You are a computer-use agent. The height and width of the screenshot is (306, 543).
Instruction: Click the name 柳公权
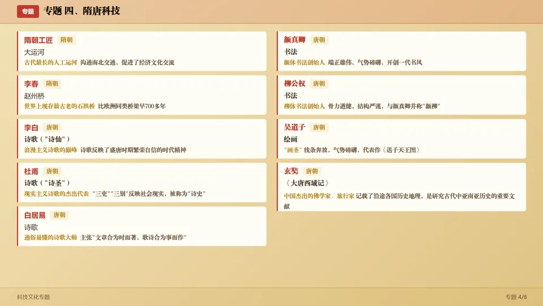click(x=294, y=83)
